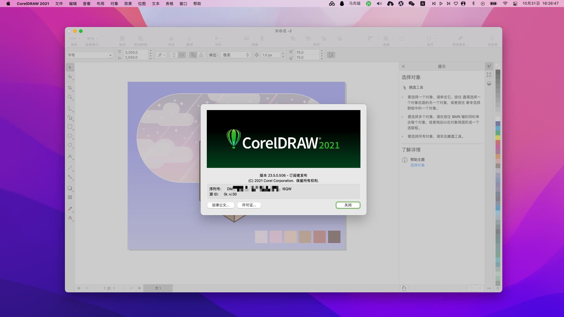Switch page to landscape orientation
This screenshot has width=564, height=317.
pyautogui.click(x=182, y=55)
